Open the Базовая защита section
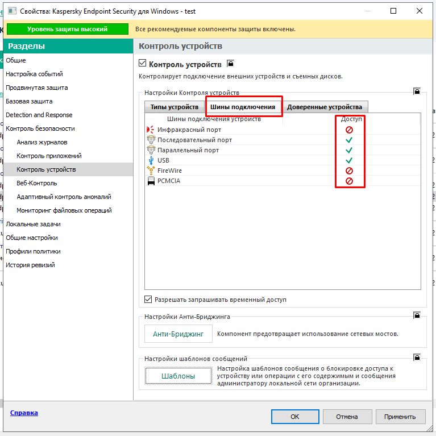Image resolution: width=436 pixels, height=436 pixels. (x=68, y=101)
